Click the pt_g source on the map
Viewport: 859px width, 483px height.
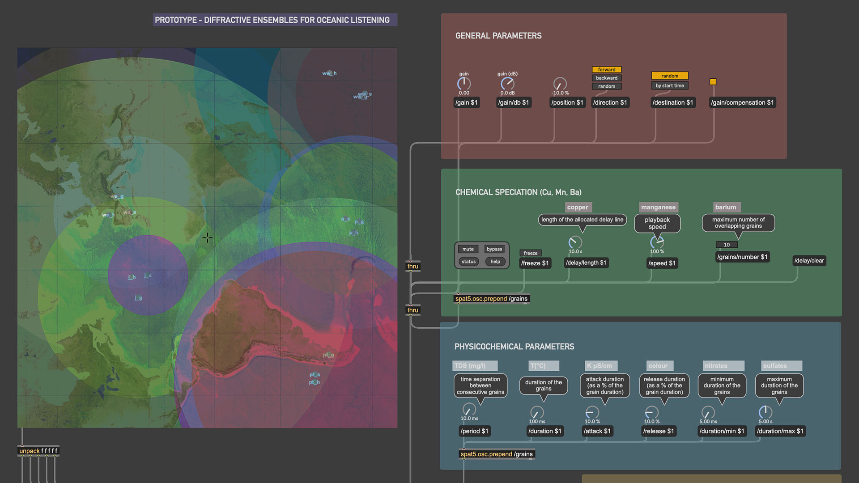click(328, 355)
